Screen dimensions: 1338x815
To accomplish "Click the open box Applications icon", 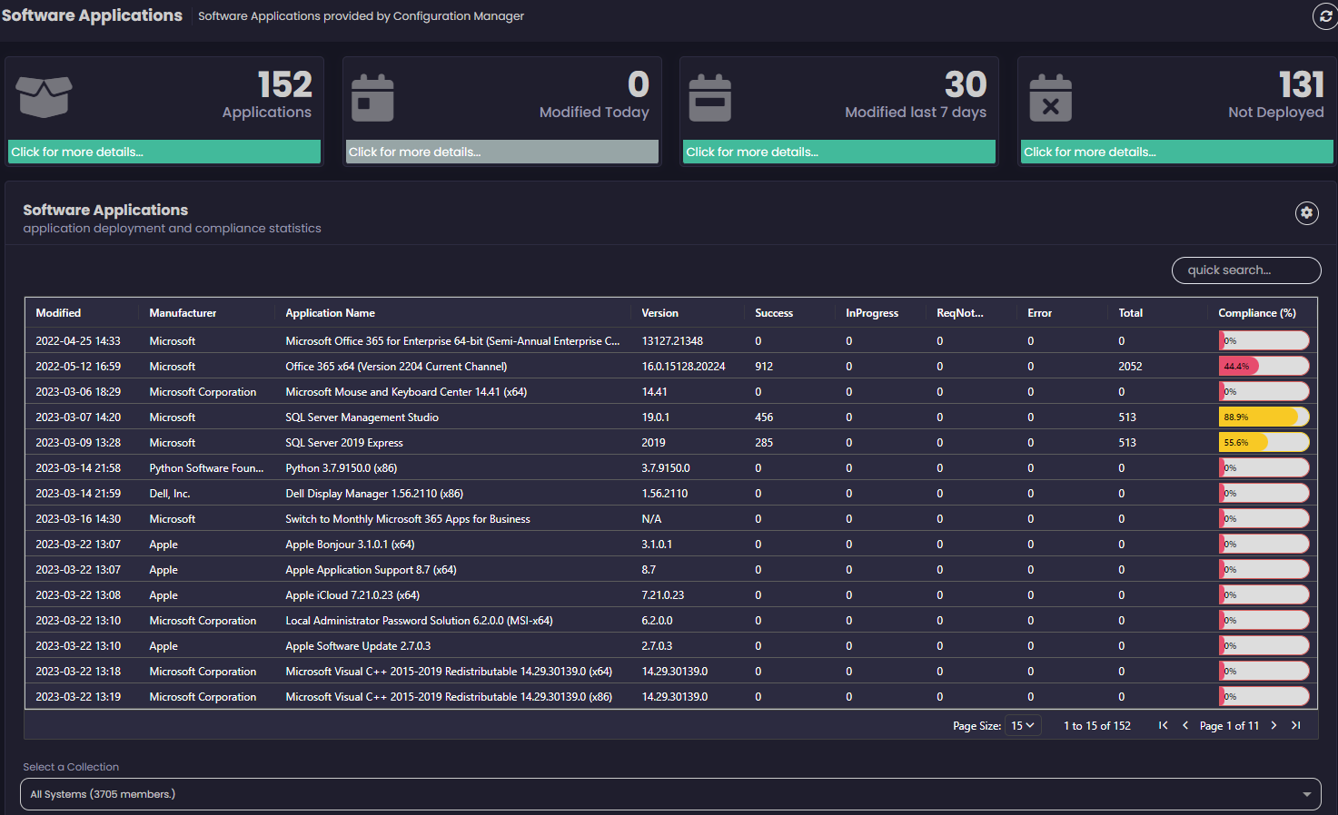I will click(45, 97).
